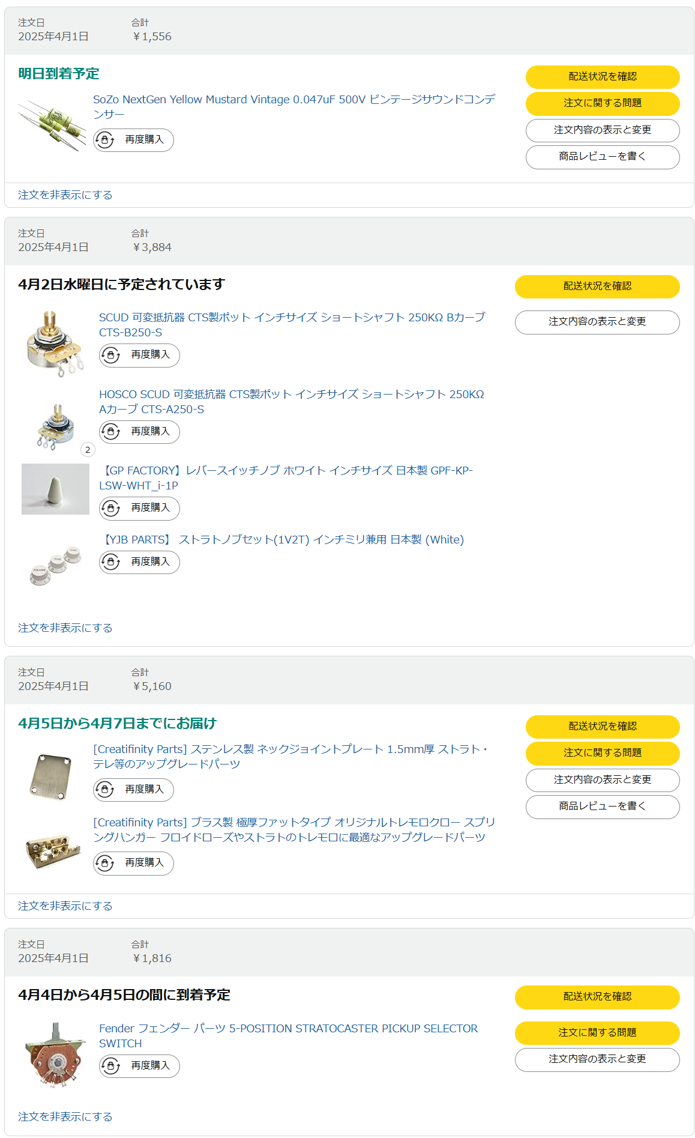Screen dimensions: 695x1138
Task: Open the Creatifinity Parts neck joint plate link
Action: [x=290, y=757]
